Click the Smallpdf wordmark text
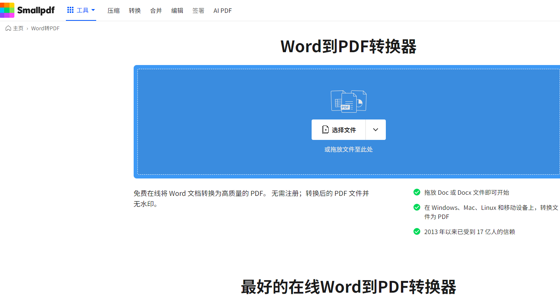 [x=36, y=11]
